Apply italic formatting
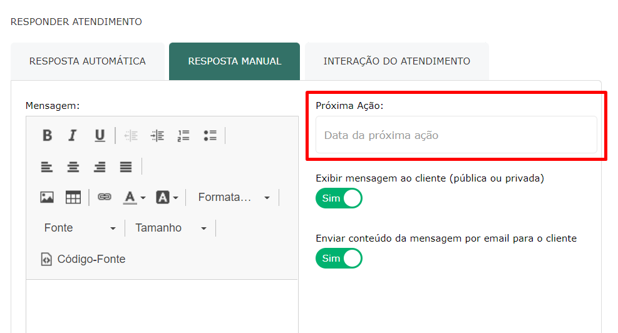The image size is (618, 333). coord(73,136)
